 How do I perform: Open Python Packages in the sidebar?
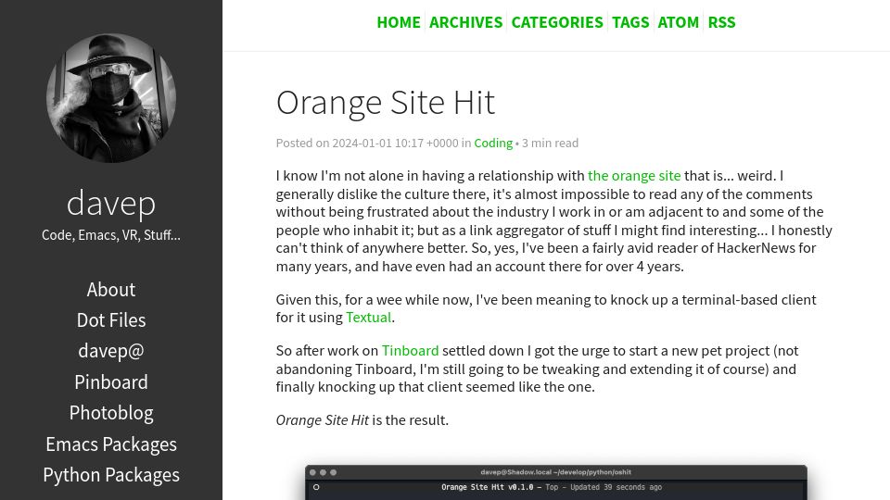coord(111,475)
